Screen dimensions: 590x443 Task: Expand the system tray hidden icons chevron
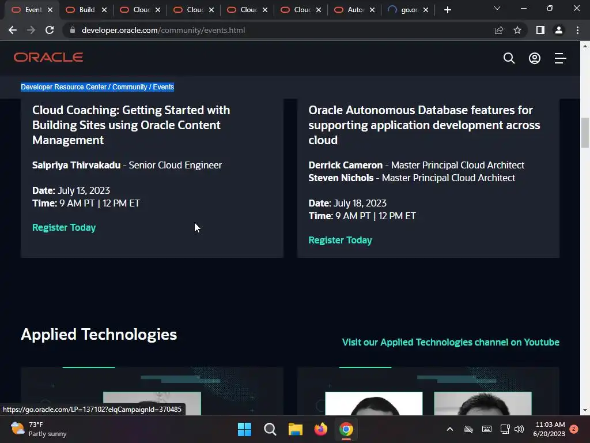click(x=449, y=429)
